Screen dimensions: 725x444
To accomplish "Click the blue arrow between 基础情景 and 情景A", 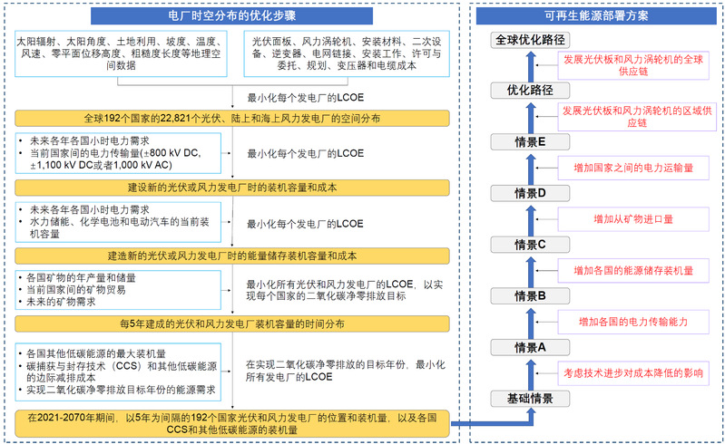I will pos(529,373).
